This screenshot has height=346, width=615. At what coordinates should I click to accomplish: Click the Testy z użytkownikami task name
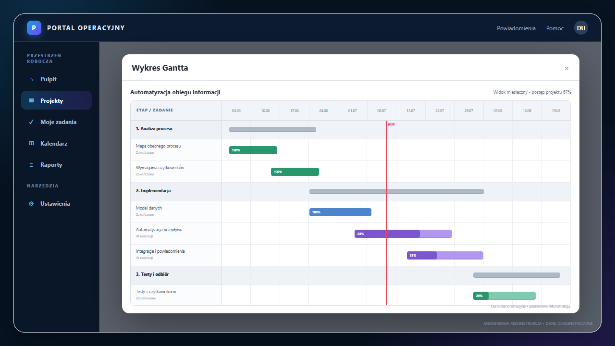(156, 291)
